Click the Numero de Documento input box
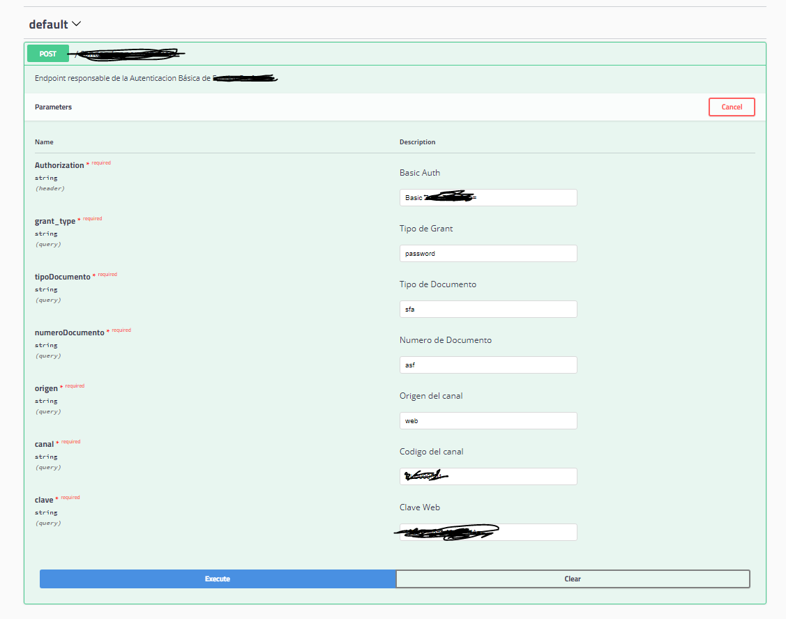The image size is (786, 619). 488,365
